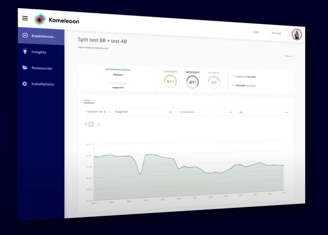Click the Kameleoon chameleon logo
328x235 pixels.
(40, 19)
